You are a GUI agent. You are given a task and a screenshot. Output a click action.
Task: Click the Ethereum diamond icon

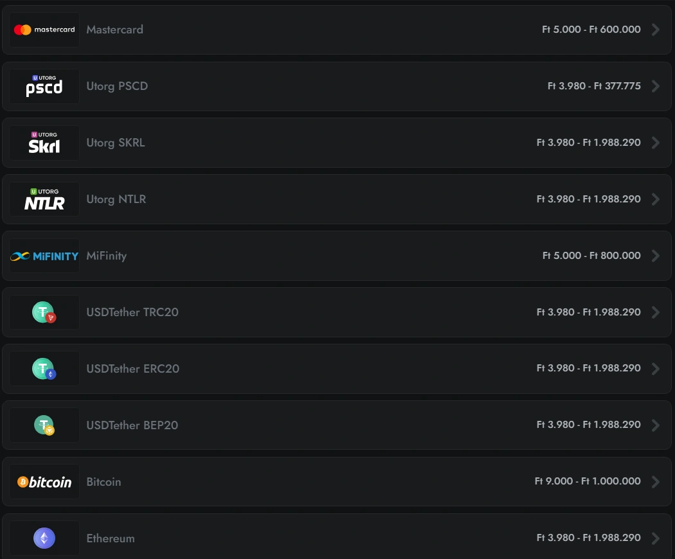[44, 538]
